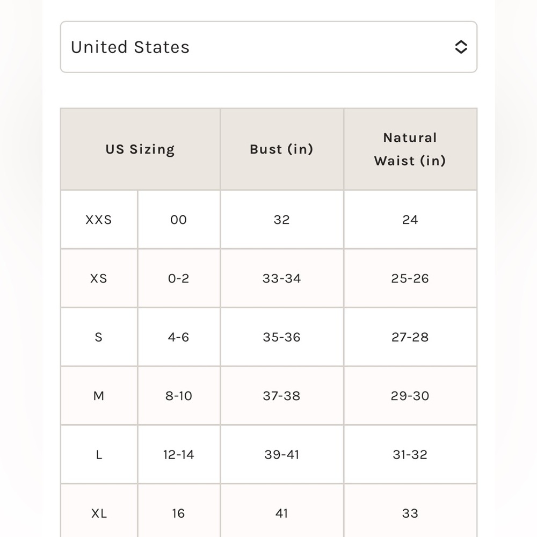537x537 pixels.
Task: Click the Bust (in) column header
Action: pyautogui.click(x=282, y=149)
